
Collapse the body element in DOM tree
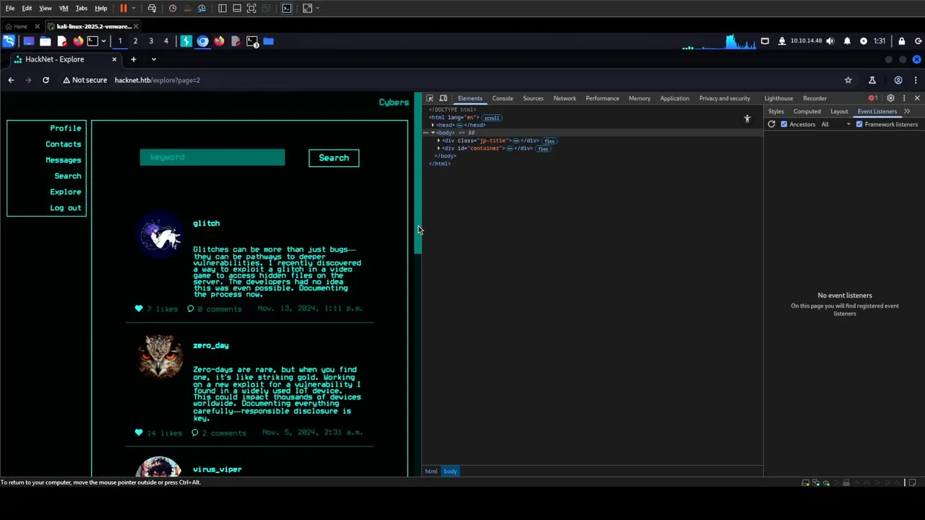(x=433, y=133)
